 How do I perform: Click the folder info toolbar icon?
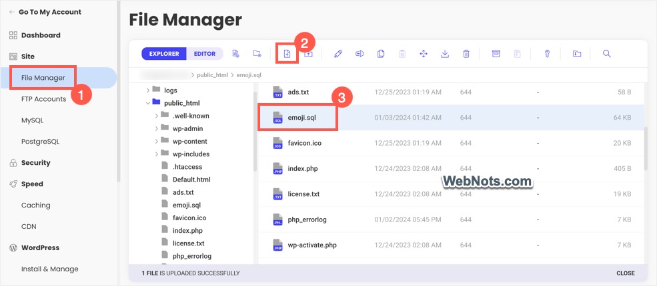577,53
